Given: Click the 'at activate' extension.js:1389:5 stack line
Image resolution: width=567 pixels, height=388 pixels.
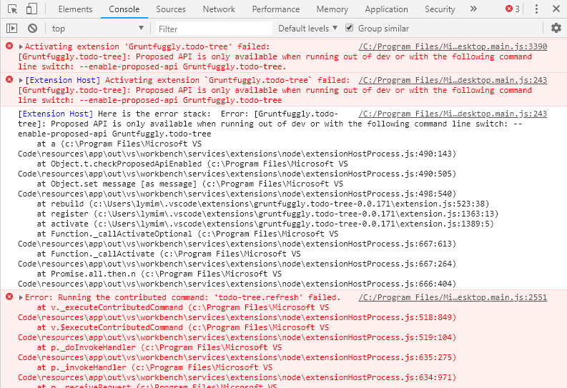Looking at the screenshot, I should pyautogui.click(x=265, y=224).
